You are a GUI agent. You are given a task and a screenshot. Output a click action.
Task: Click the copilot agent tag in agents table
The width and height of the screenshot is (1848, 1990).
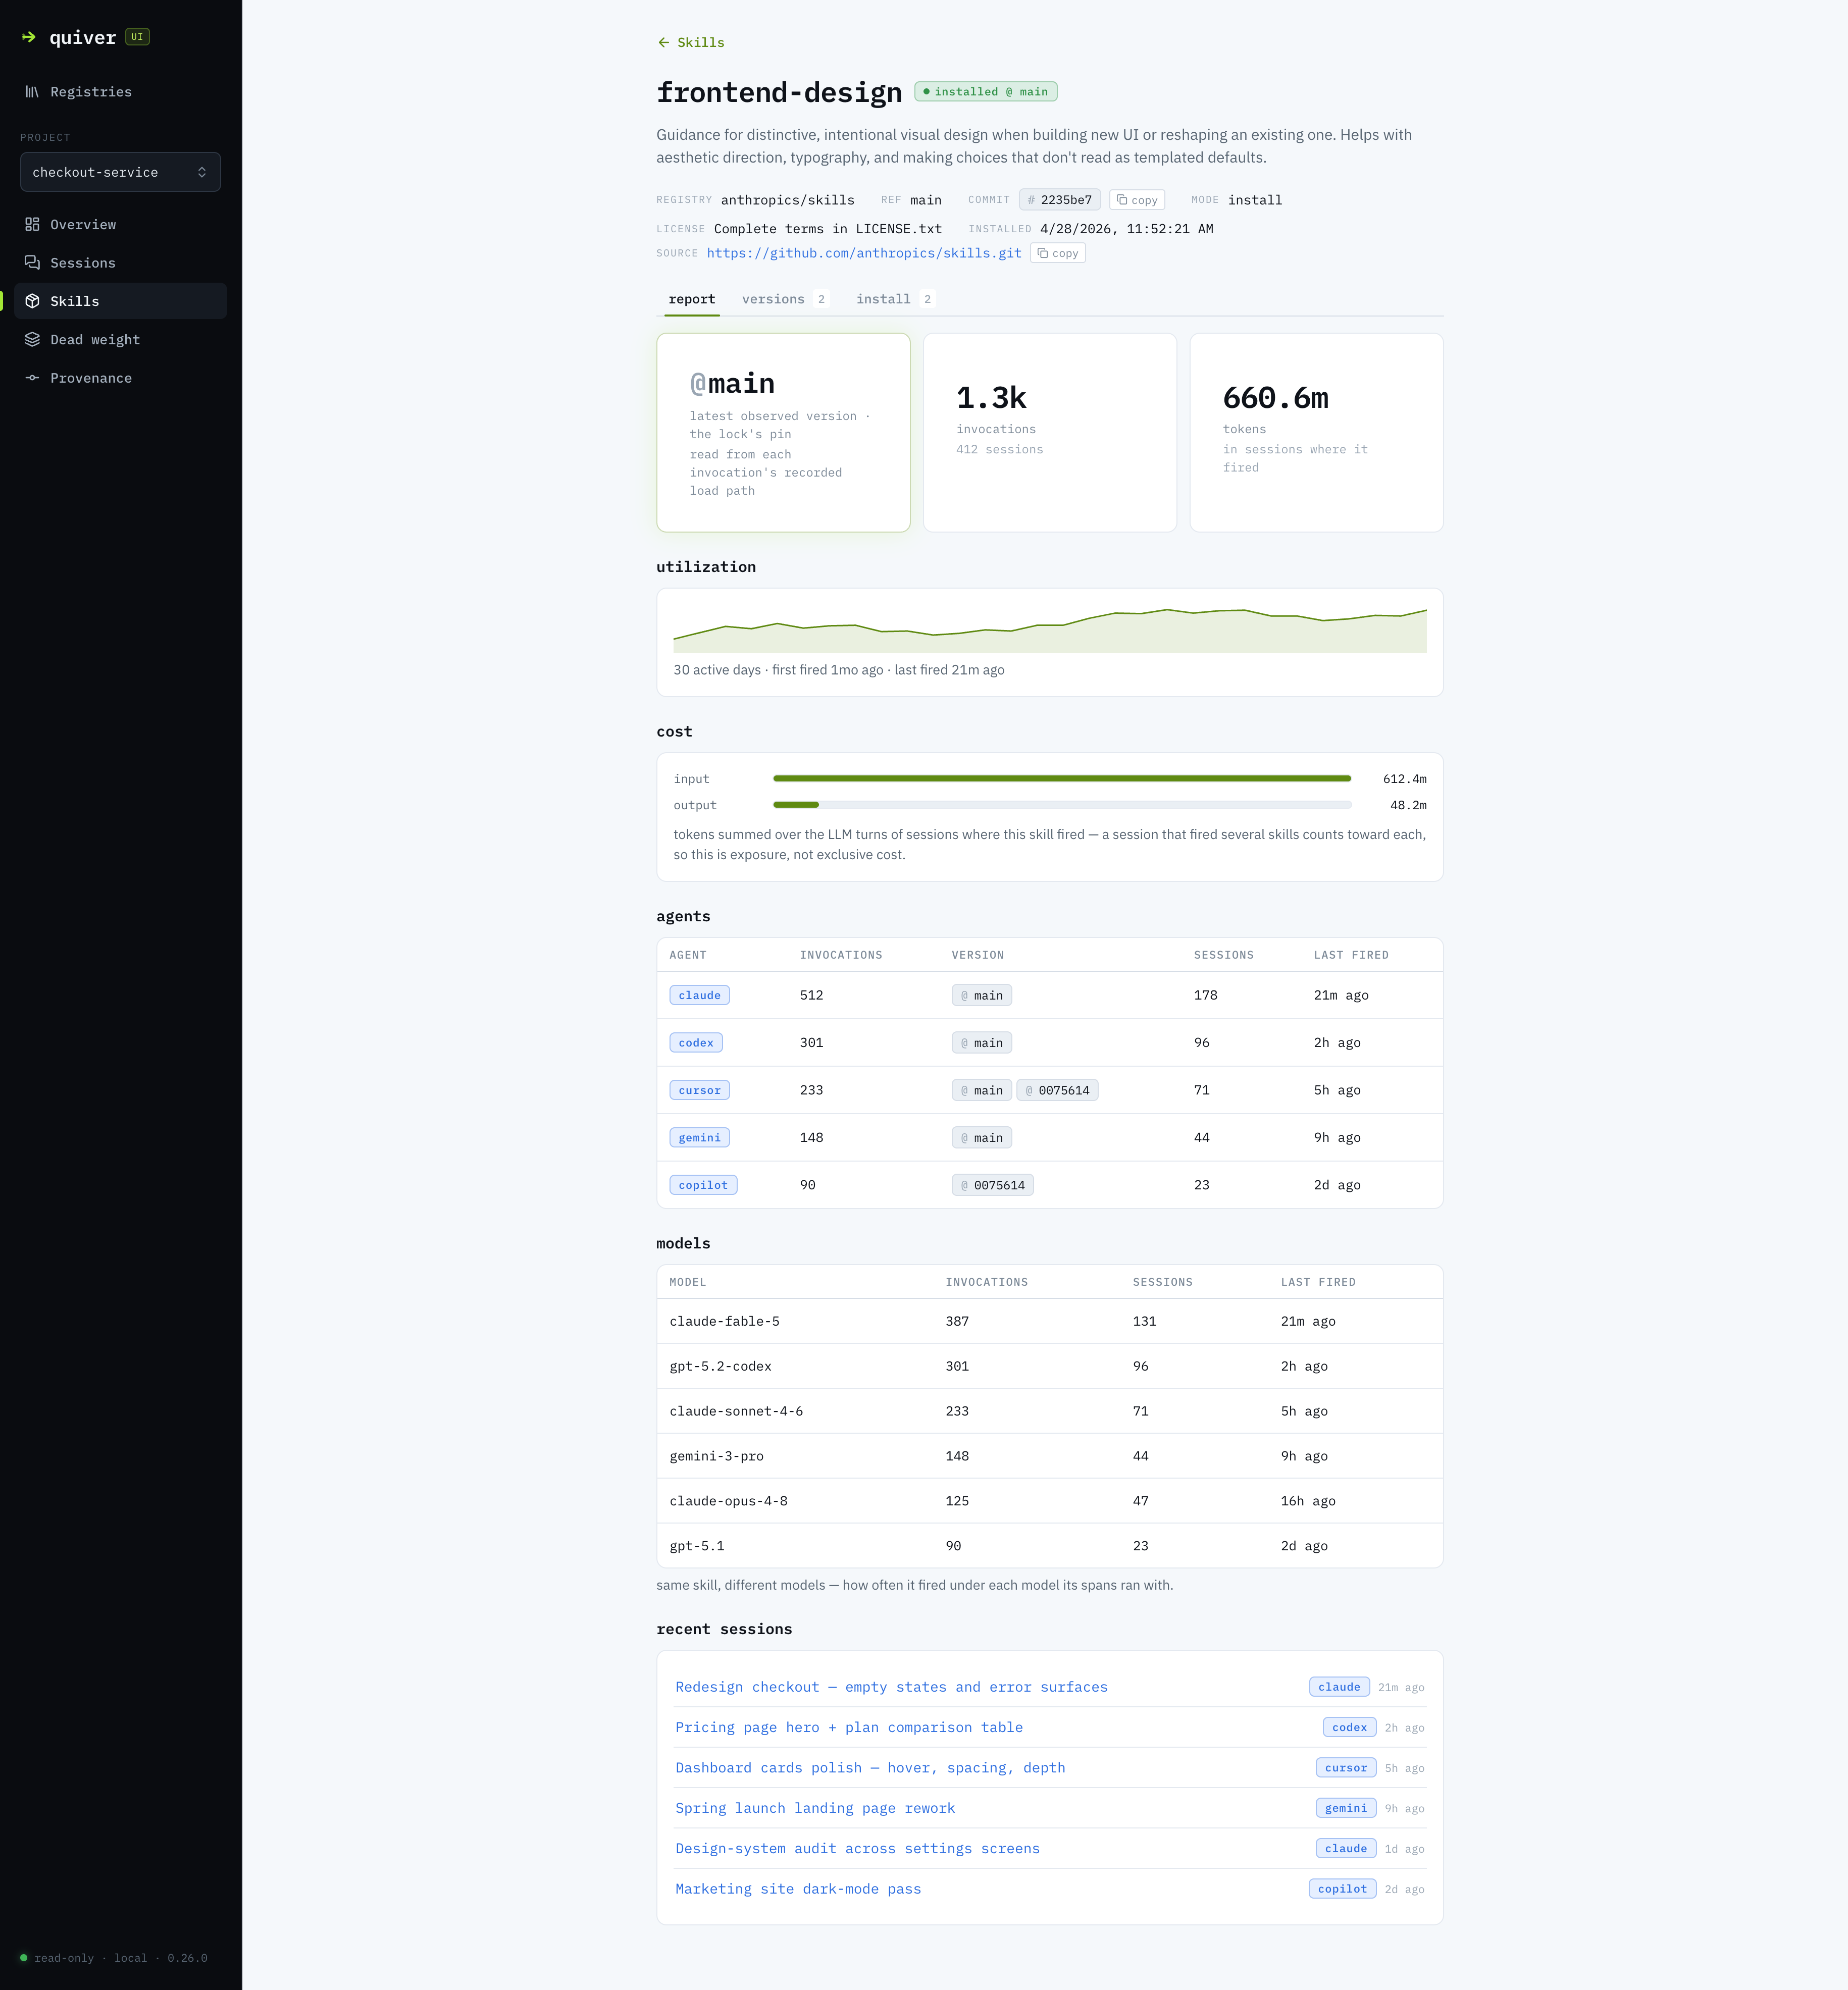(703, 1185)
